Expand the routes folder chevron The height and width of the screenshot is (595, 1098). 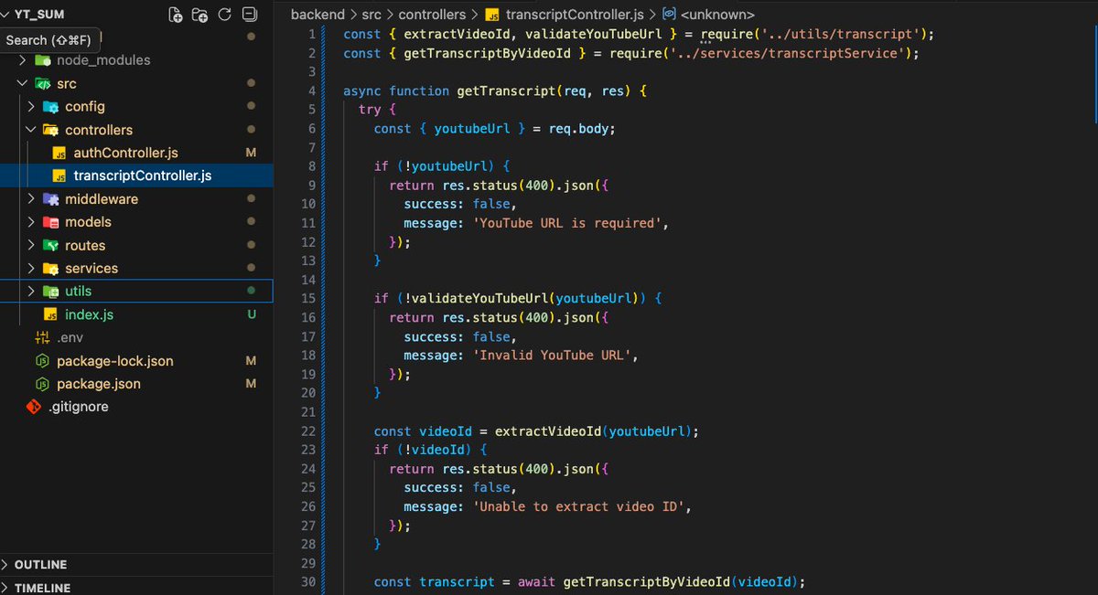tap(31, 245)
